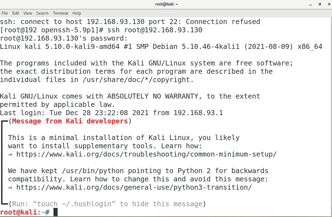332x217 pixels.
Task: Click the root@kali: ~ title bar
Action: pyautogui.click(x=166, y=4)
